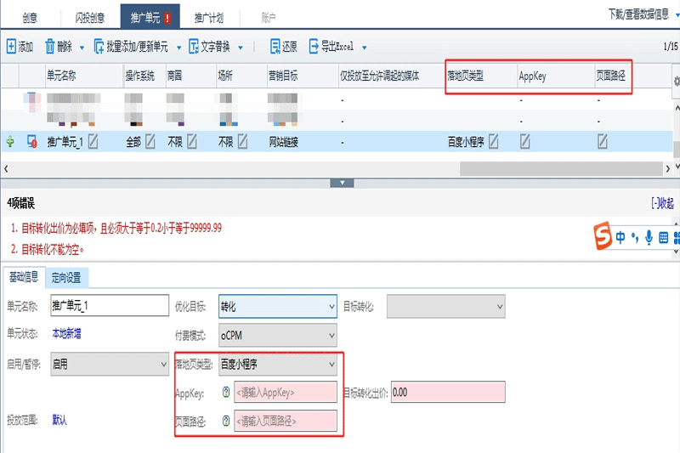Open the 付费模式 oCPM dropdown
This screenshot has width=680, height=453.
click(x=277, y=335)
